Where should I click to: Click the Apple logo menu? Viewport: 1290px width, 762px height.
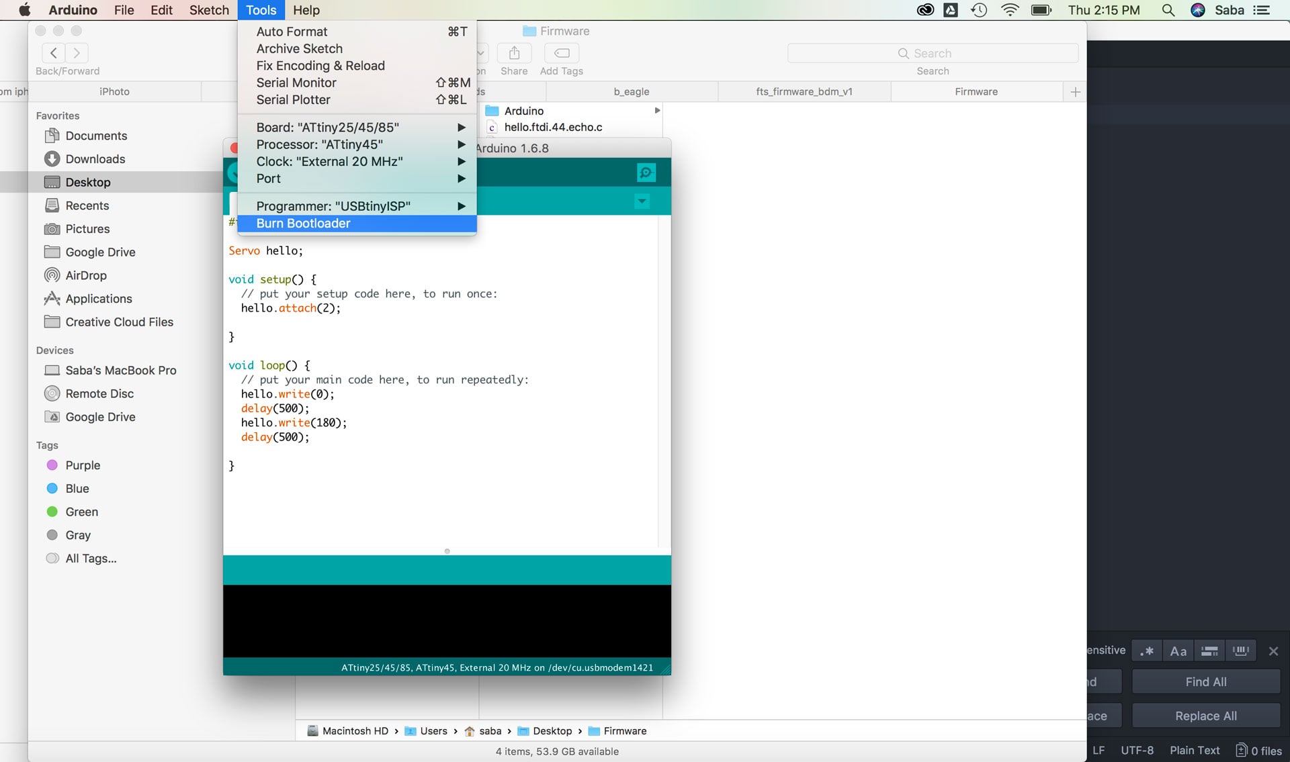point(25,10)
